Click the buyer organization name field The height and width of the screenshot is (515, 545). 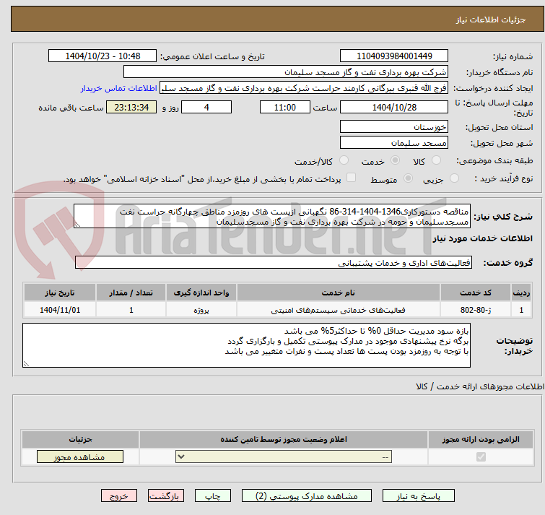[286, 72]
